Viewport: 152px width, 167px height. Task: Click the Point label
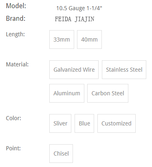click(x=13, y=148)
